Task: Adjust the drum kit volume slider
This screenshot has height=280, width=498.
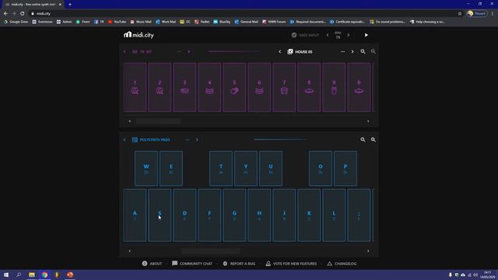Action: pyautogui.click(x=234, y=51)
